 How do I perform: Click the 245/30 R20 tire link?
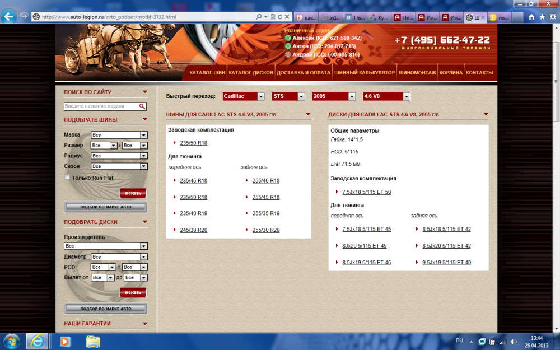click(194, 230)
